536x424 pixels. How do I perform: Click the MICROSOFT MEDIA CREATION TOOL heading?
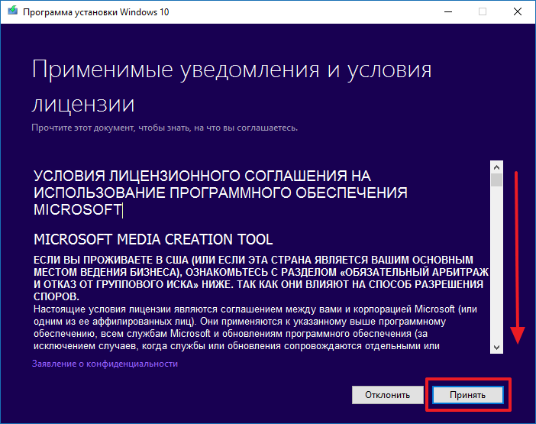153,239
